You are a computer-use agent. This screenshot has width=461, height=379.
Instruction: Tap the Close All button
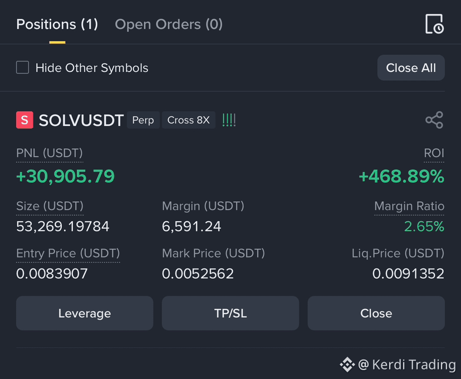tap(411, 67)
